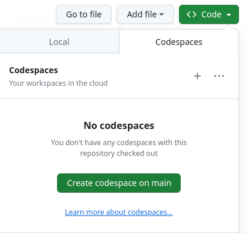This screenshot has width=248, height=234.
Task: Click the Your workspaces in the cloud text
Action: click(58, 83)
